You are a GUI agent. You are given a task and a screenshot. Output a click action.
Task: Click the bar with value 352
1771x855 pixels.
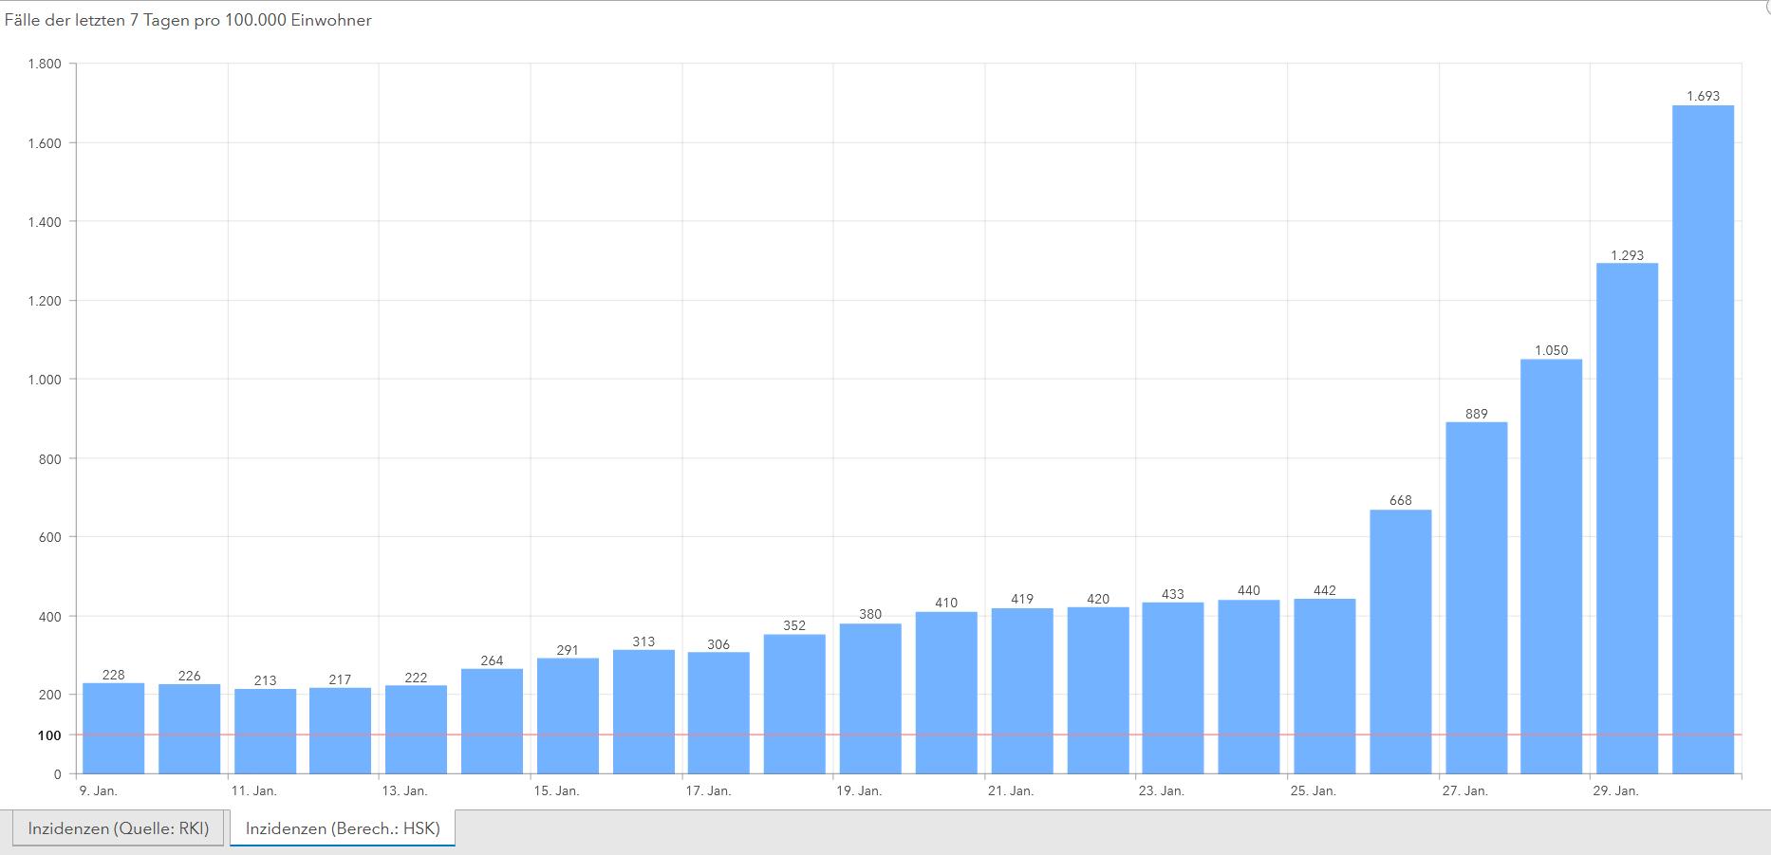[794, 704]
